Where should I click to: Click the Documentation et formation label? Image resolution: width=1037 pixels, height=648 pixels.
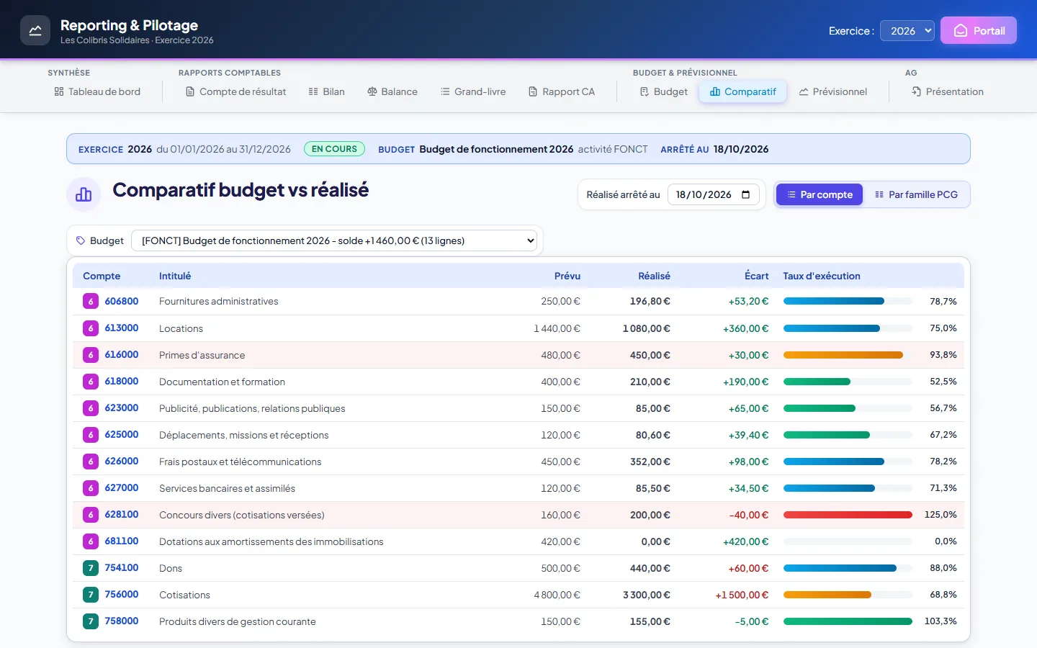coord(222,382)
